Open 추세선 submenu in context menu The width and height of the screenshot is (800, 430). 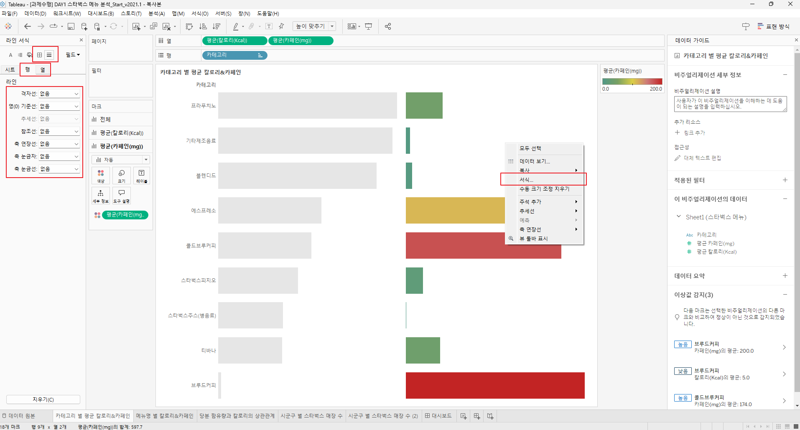544,211
